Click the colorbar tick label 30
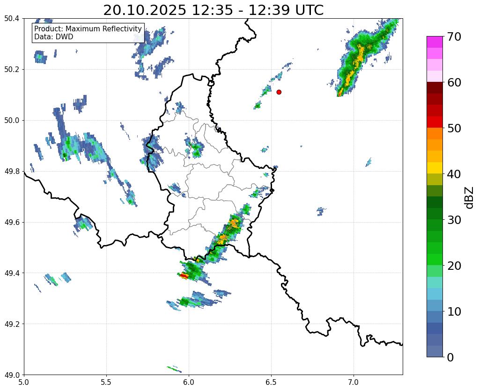This screenshot has height=390, width=479. 454,220
